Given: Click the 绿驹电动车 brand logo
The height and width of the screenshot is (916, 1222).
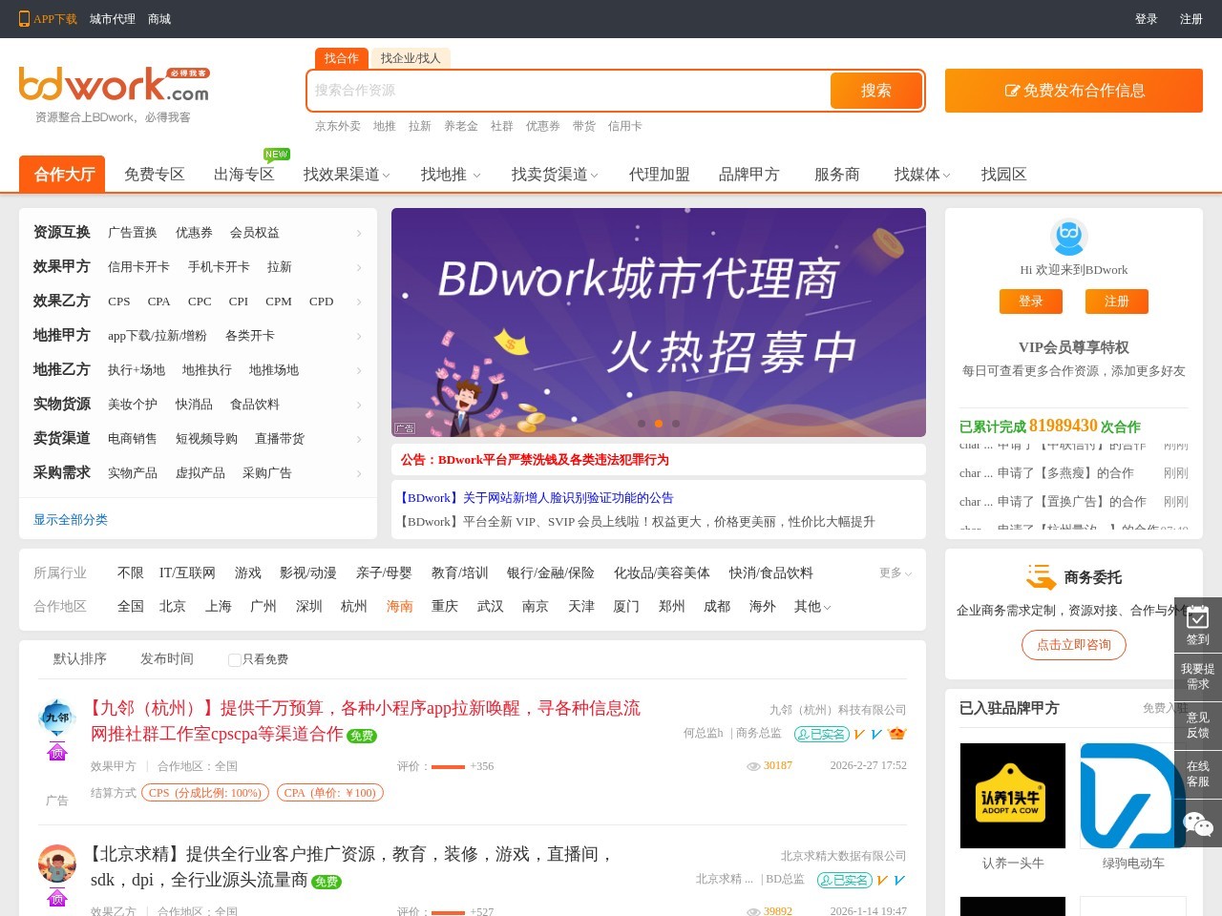Looking at the screenshot, I should click(x=1133, y=796).
